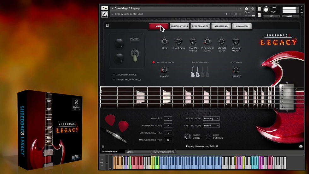Switch to the ARTICULATIONS tab
Image resolution: width=309 pixels, height=174 pixels.
coord(179,26)
